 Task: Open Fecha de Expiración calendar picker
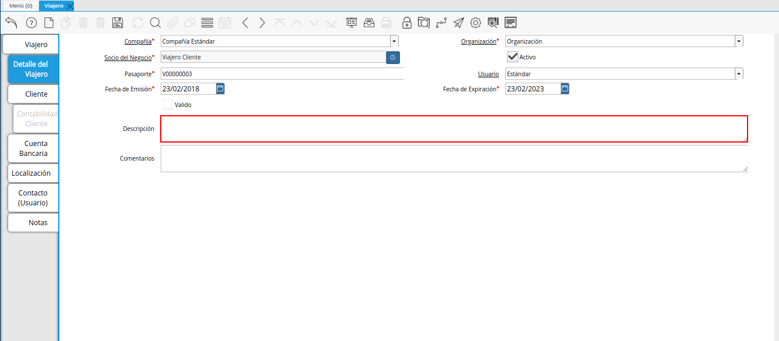click(565, 89)
